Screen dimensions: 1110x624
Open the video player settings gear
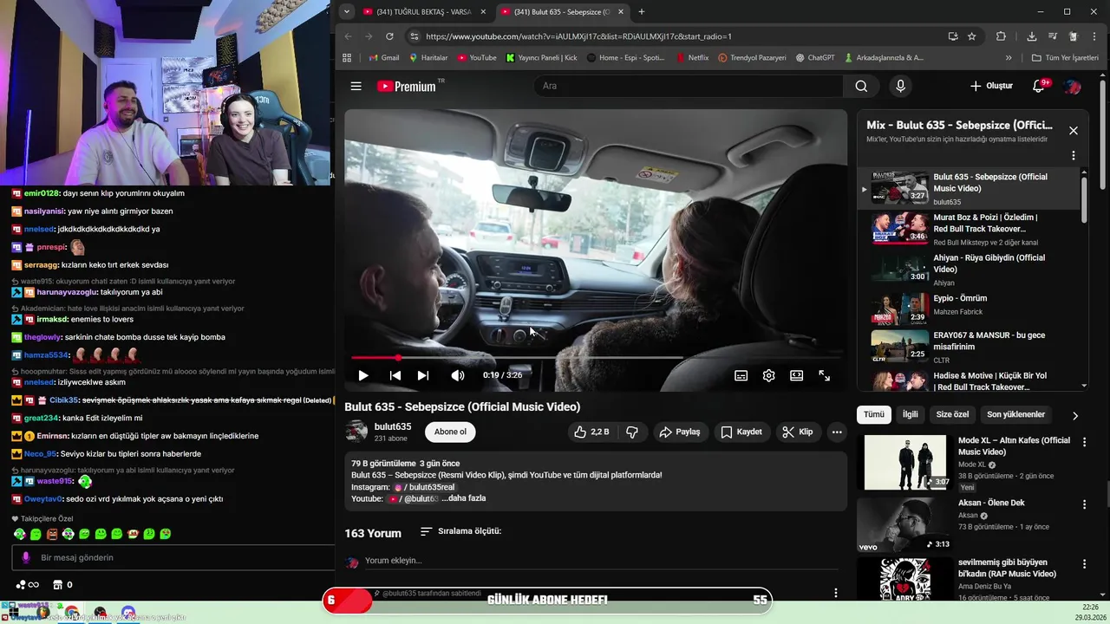[768, 375]
